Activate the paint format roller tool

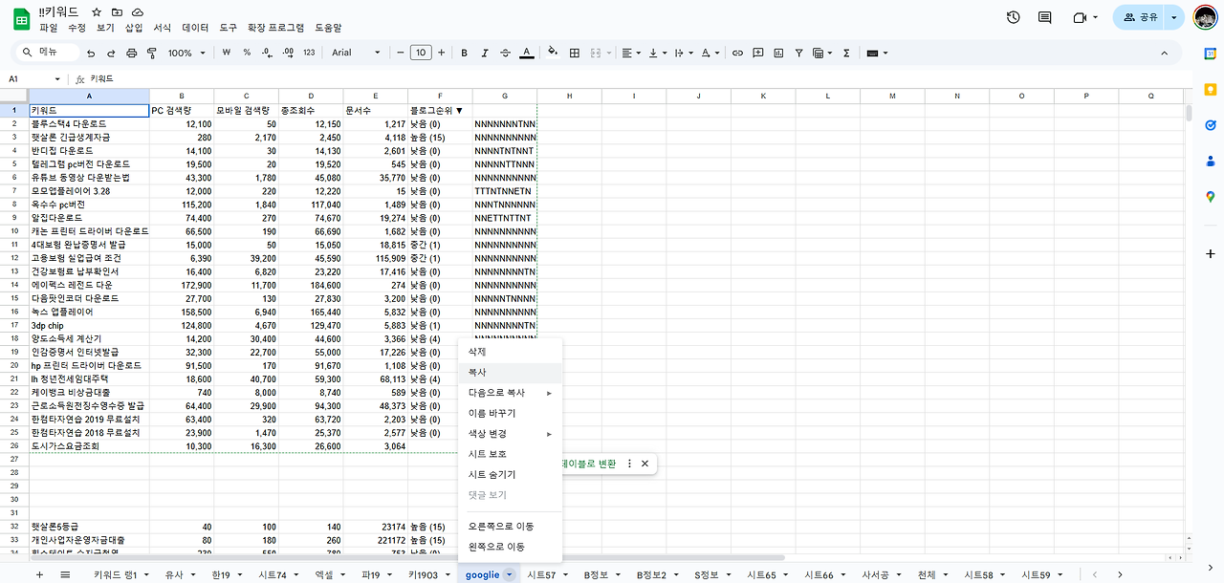151,53
